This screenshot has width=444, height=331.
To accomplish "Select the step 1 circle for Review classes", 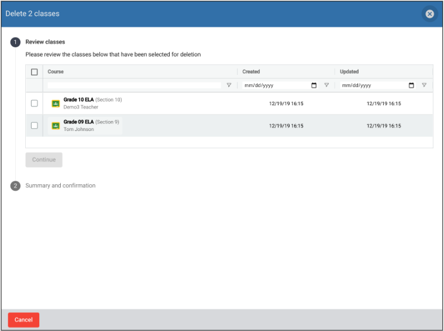I will tap(15, 42).
